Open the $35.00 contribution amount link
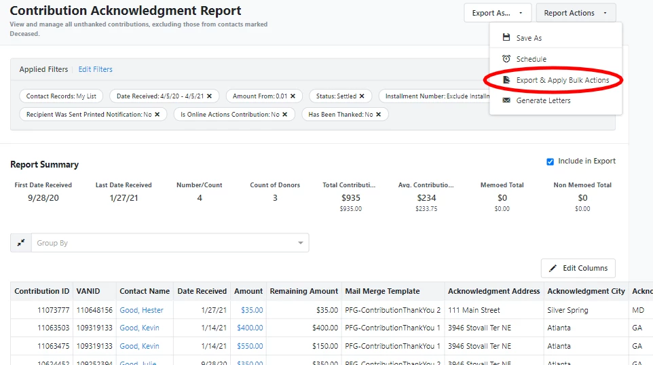 (252, 310)
